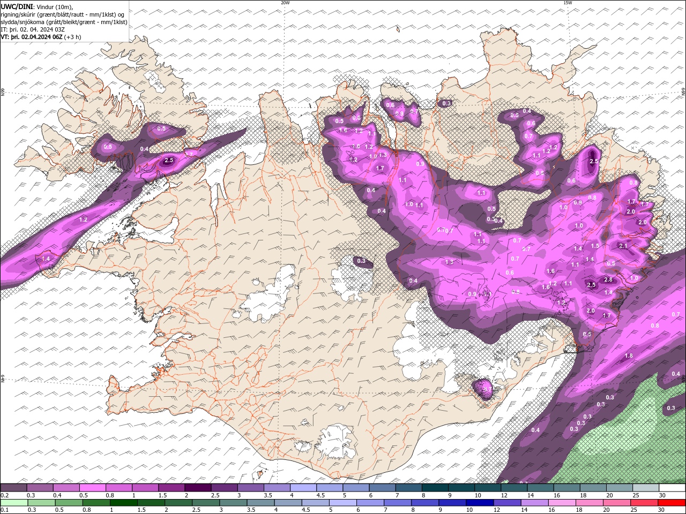686x514 pixels.
Task: Click the 7 blue swatch on rain scale
Action: (x=398, y=503)
